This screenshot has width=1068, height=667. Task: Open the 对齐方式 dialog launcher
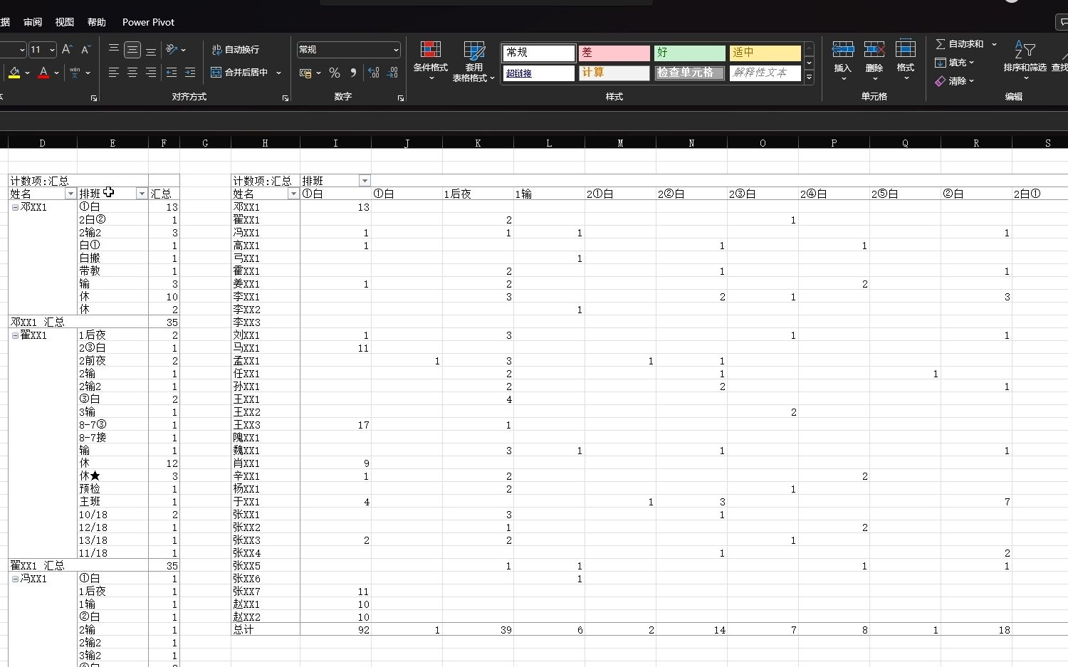286,98
